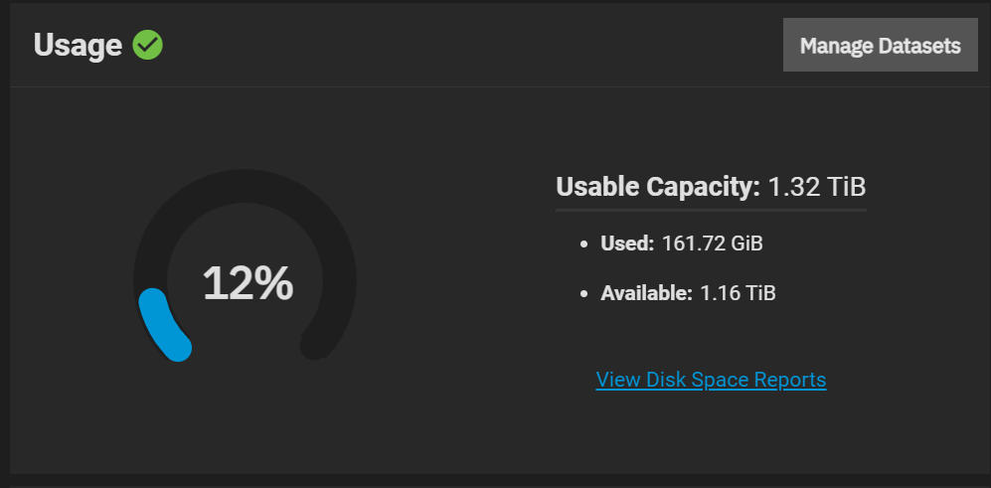Click the dark rounded end cap of gauge track

314,347
